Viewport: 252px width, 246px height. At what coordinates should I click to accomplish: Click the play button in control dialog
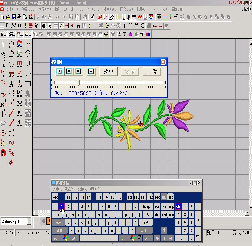[59, 71]
